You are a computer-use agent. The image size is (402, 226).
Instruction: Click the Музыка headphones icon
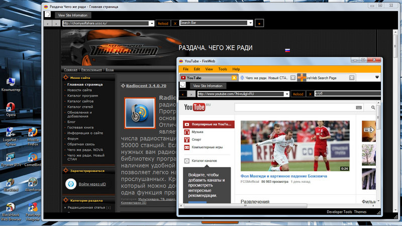click(x=186, y=132)
